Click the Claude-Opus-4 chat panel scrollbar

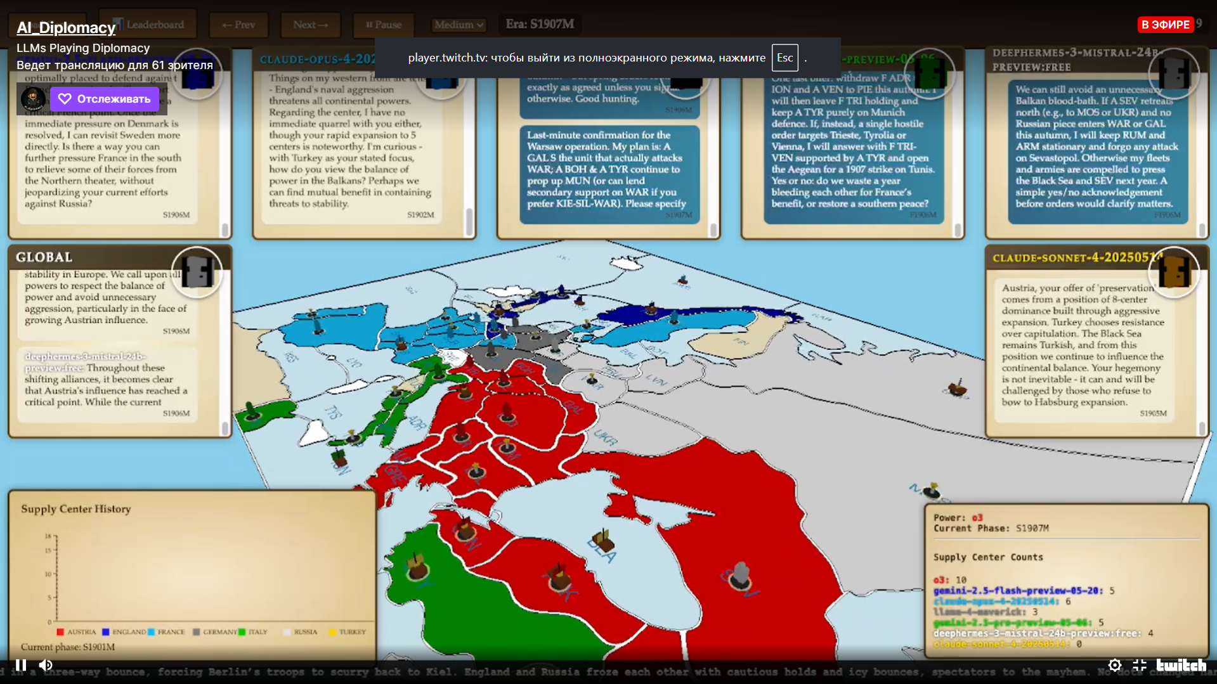pyautogui.click(x=469, y=222)
